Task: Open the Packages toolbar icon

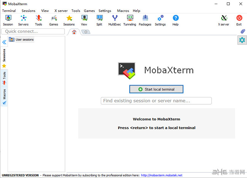Action: click(145, 20)
